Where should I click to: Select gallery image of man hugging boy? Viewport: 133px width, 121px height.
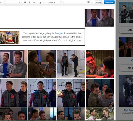[x=100, y=93]
